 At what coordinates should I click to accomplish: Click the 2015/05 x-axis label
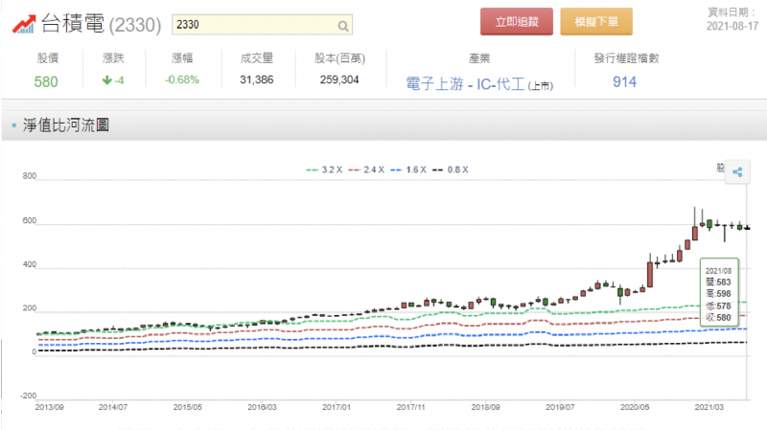187,407
